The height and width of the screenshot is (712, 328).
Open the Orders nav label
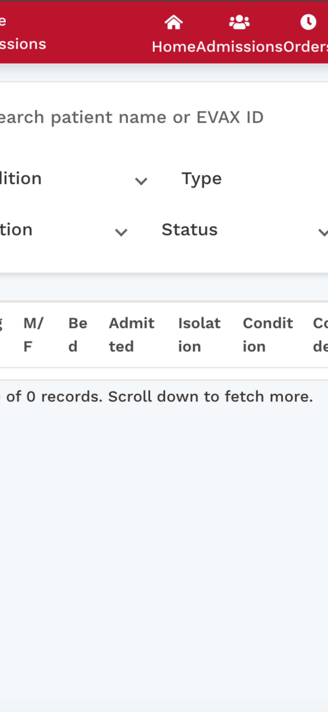tap(306, 47)
